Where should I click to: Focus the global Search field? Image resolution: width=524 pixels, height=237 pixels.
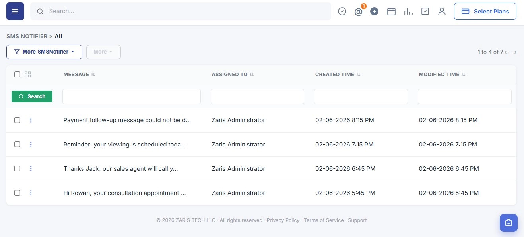180,12
